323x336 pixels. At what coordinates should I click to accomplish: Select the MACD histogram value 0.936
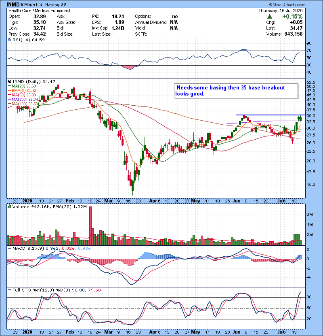point(84,249)
